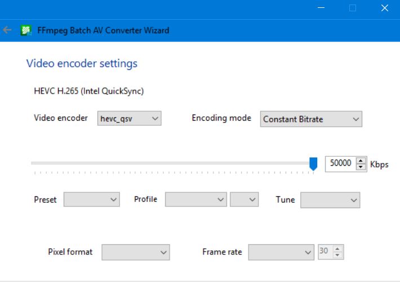Image resolution: width=400 pixels, height=282 pixels.
Task: Expand the Frame rate dropdown
Action: [x=281, y=252]
